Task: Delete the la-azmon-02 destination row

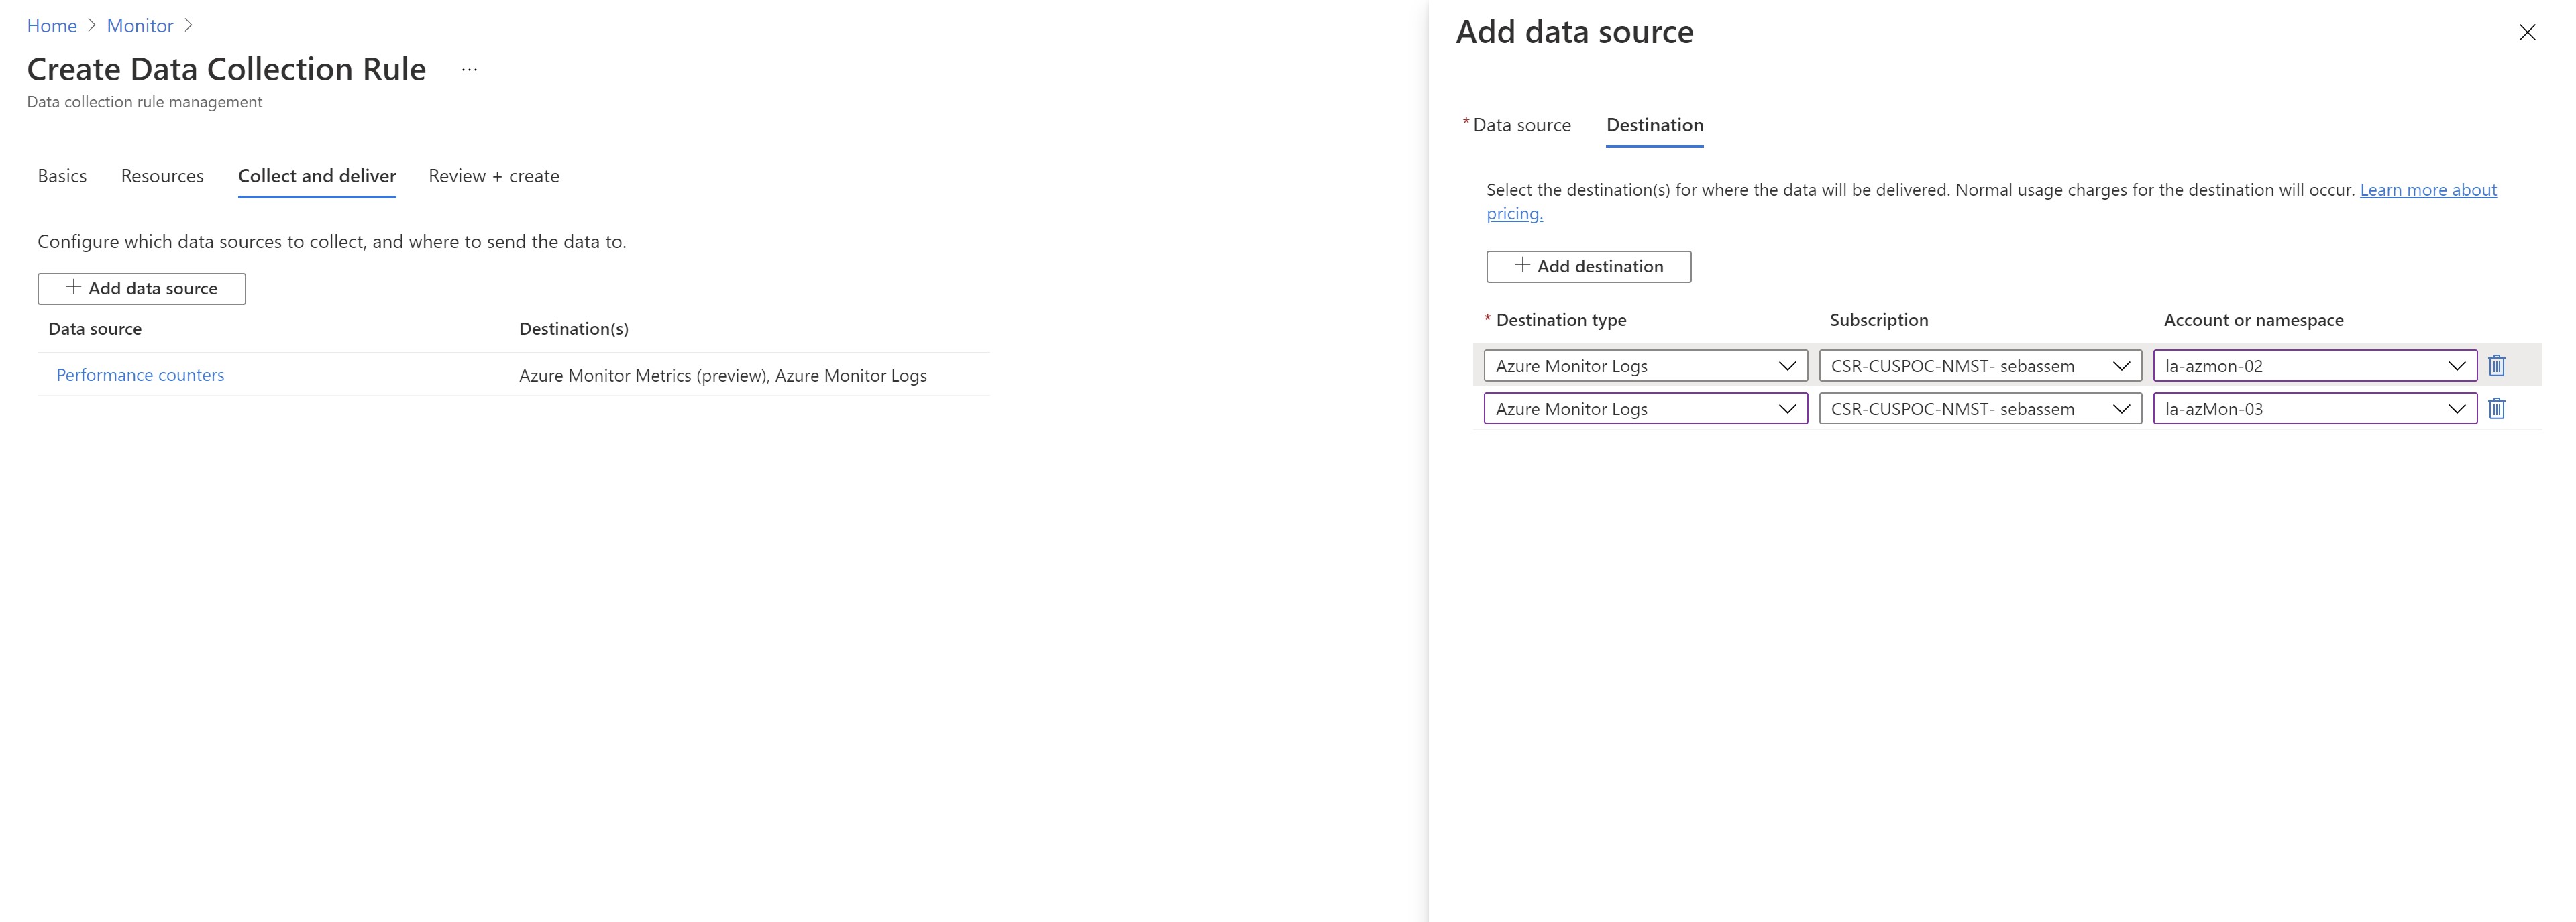Action: 2496,366
